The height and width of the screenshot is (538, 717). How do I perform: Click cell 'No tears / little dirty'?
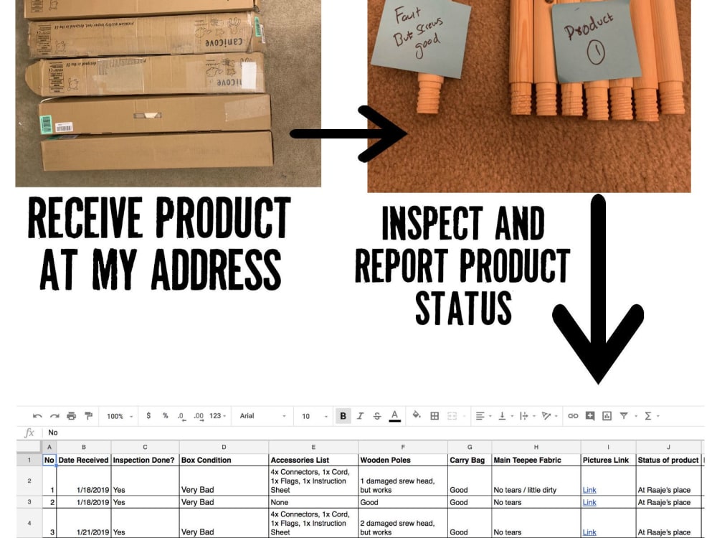click(536, 481)
